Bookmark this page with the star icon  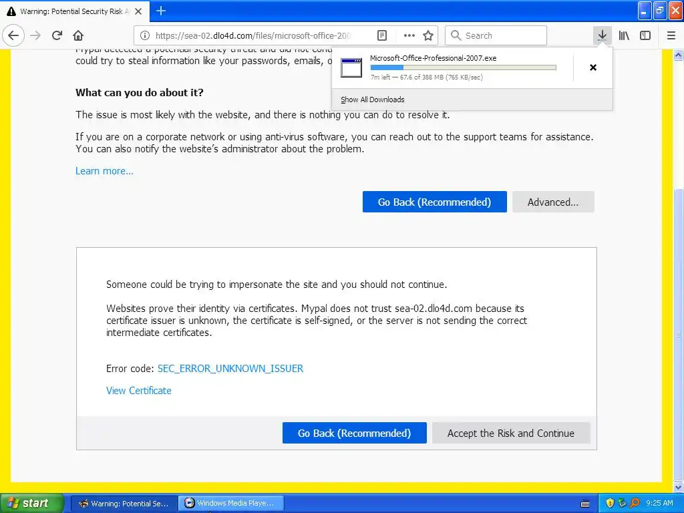428,35
